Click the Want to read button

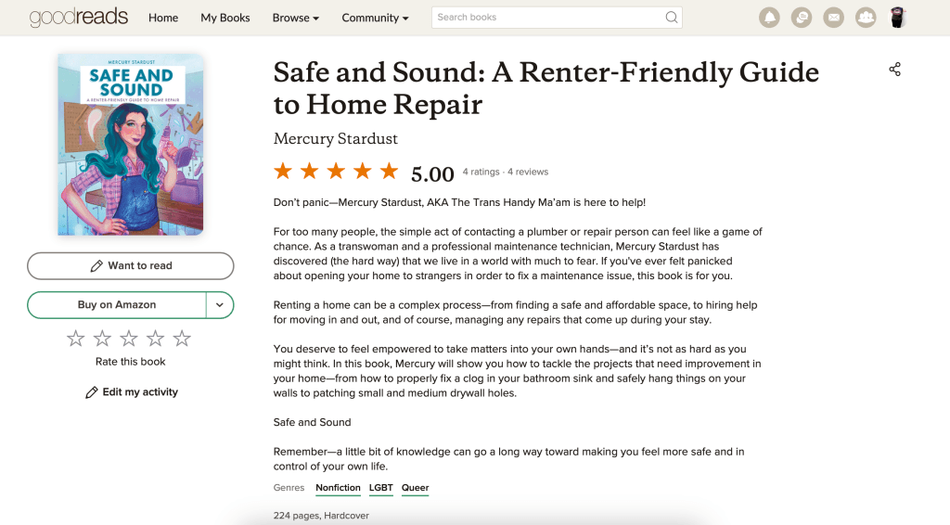coord(130,266)
